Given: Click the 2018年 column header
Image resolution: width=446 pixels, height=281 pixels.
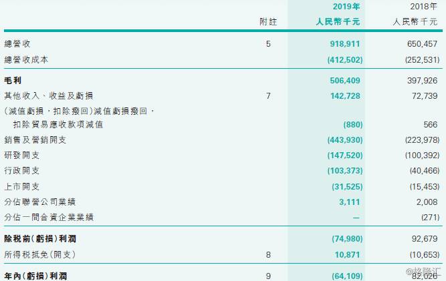Looking at the screenshot, I should [x=423, y=7].
